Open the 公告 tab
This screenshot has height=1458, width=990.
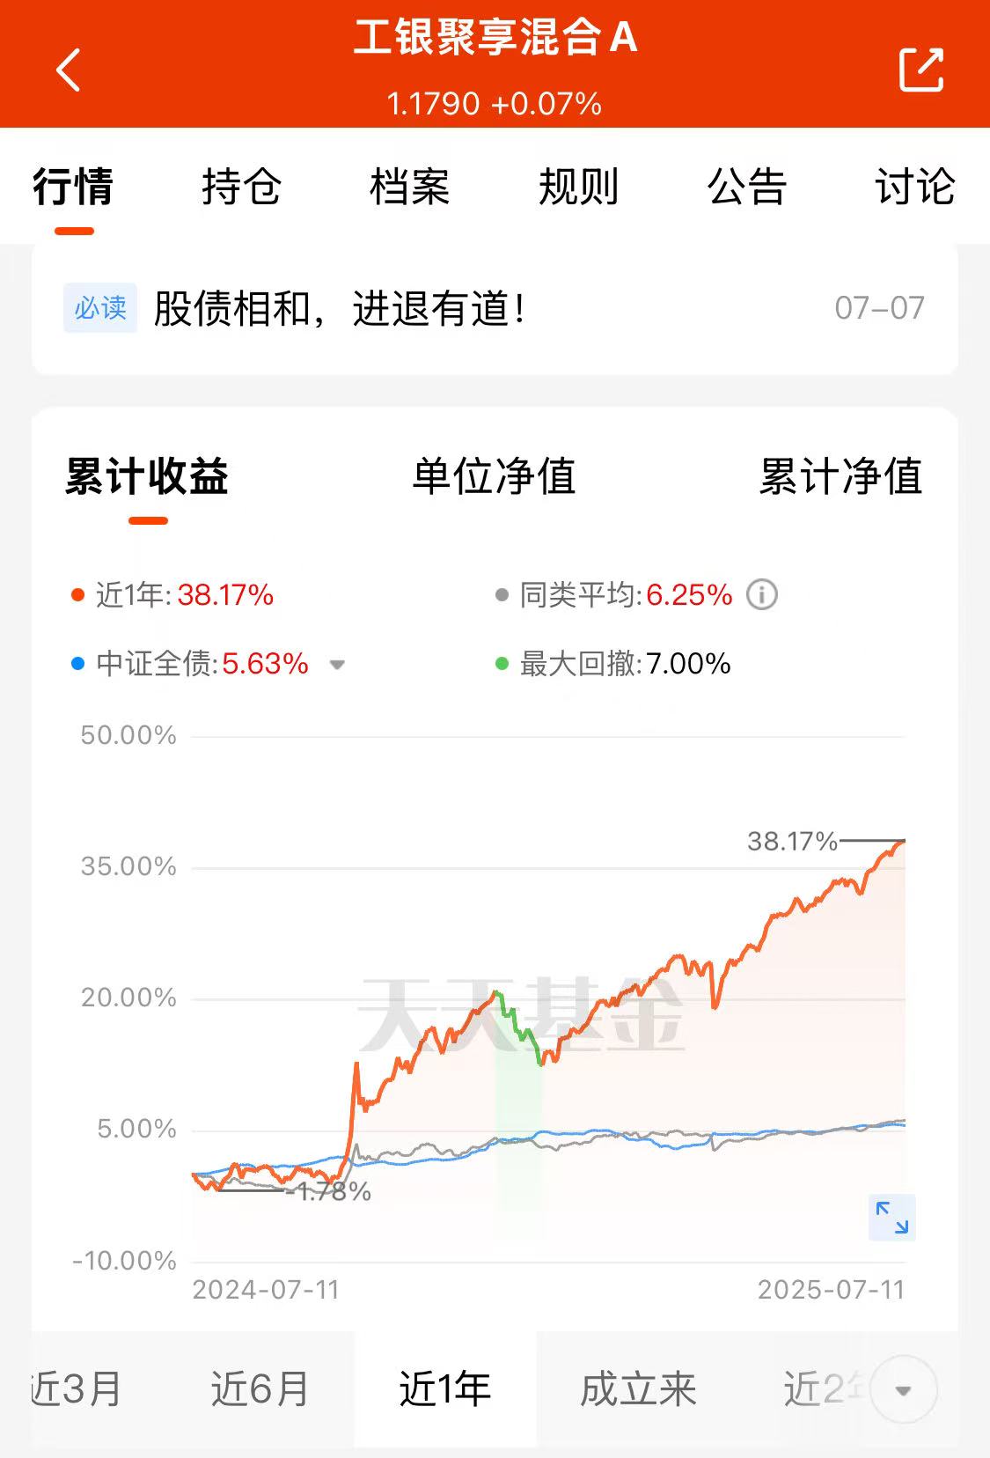tap(747, 187)
